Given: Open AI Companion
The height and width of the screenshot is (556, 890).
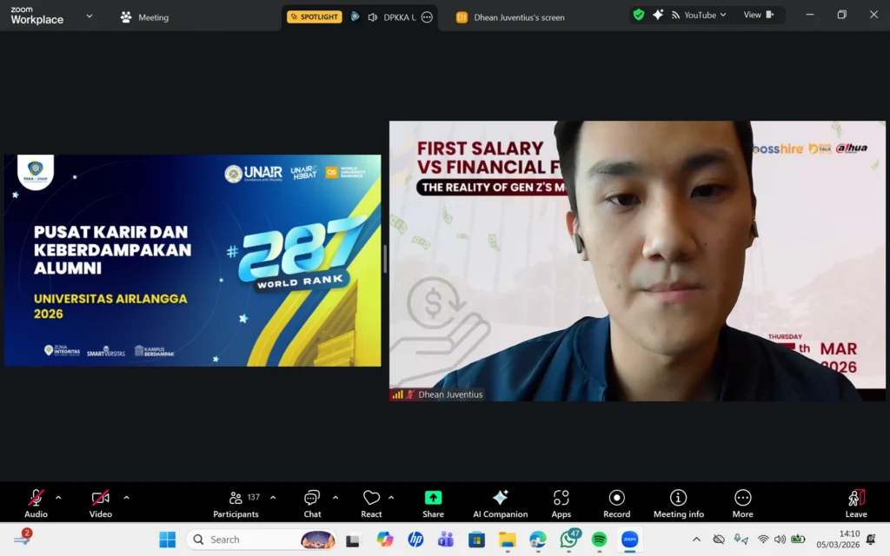Looking at the screenshot, I should (500, 503).
